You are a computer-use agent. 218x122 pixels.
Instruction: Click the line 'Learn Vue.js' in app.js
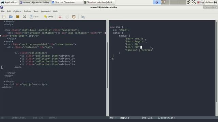(135, 39)
